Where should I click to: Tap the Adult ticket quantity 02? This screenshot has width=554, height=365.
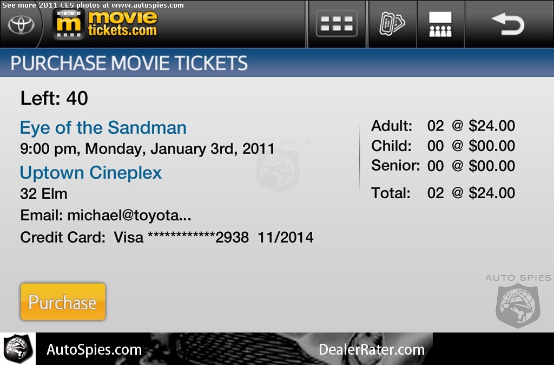(436, 126)
